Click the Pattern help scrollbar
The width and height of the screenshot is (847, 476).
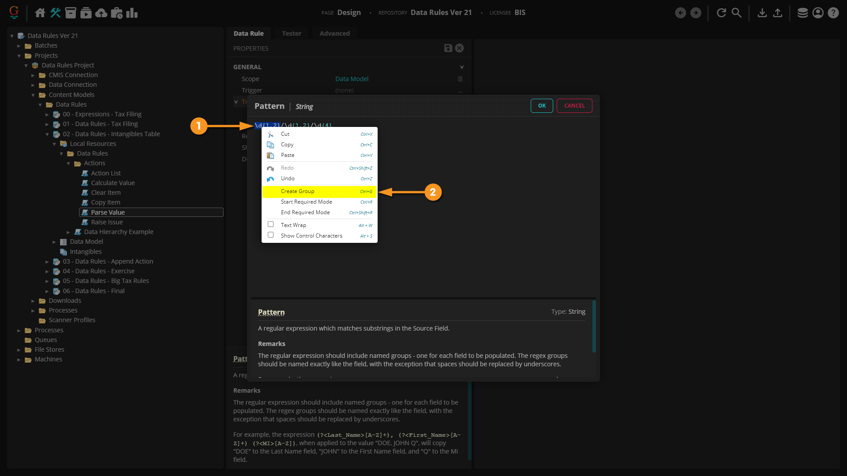[594, 326]
